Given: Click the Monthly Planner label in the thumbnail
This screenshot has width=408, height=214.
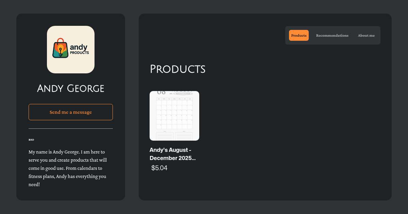Looking at the screenshot, I should coord(183,93).
